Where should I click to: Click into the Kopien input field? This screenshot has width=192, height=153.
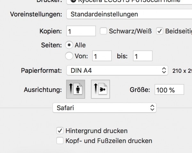click(81, 31)
